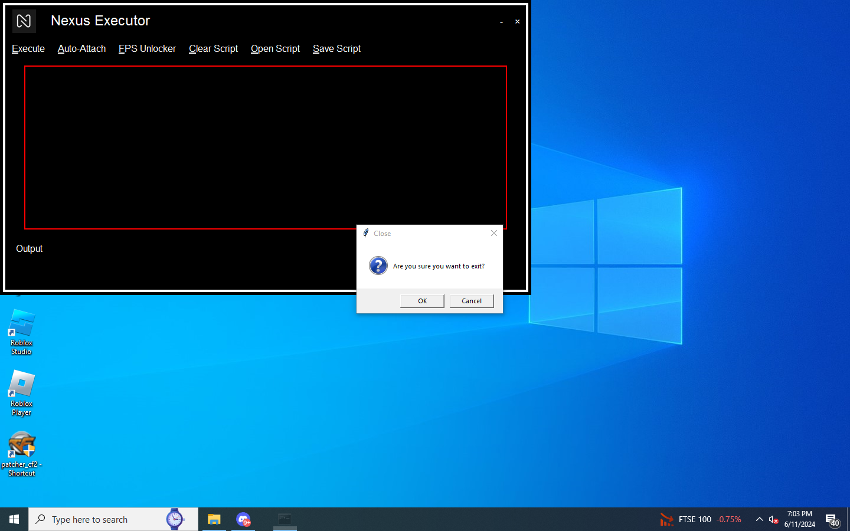Open Script from the menu bar
Screen dimensions: 850x531
pyautogui.click(x=275, y=49)
